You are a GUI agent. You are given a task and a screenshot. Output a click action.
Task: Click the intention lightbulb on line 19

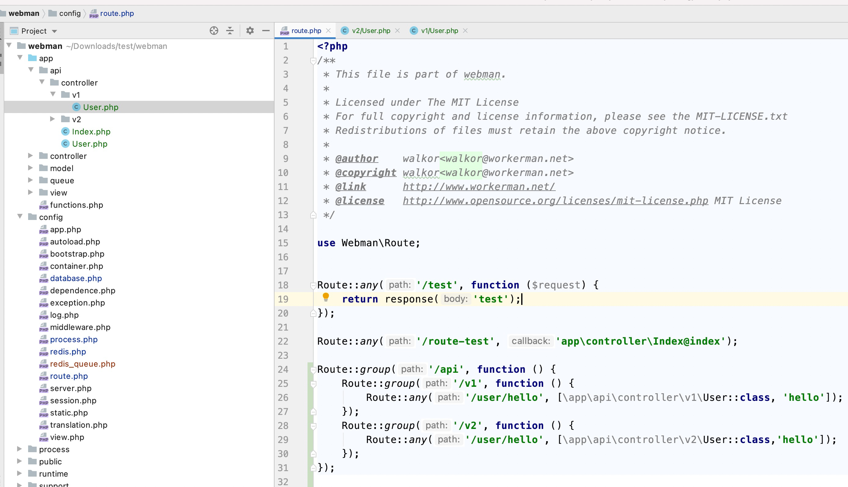(326, 297)
